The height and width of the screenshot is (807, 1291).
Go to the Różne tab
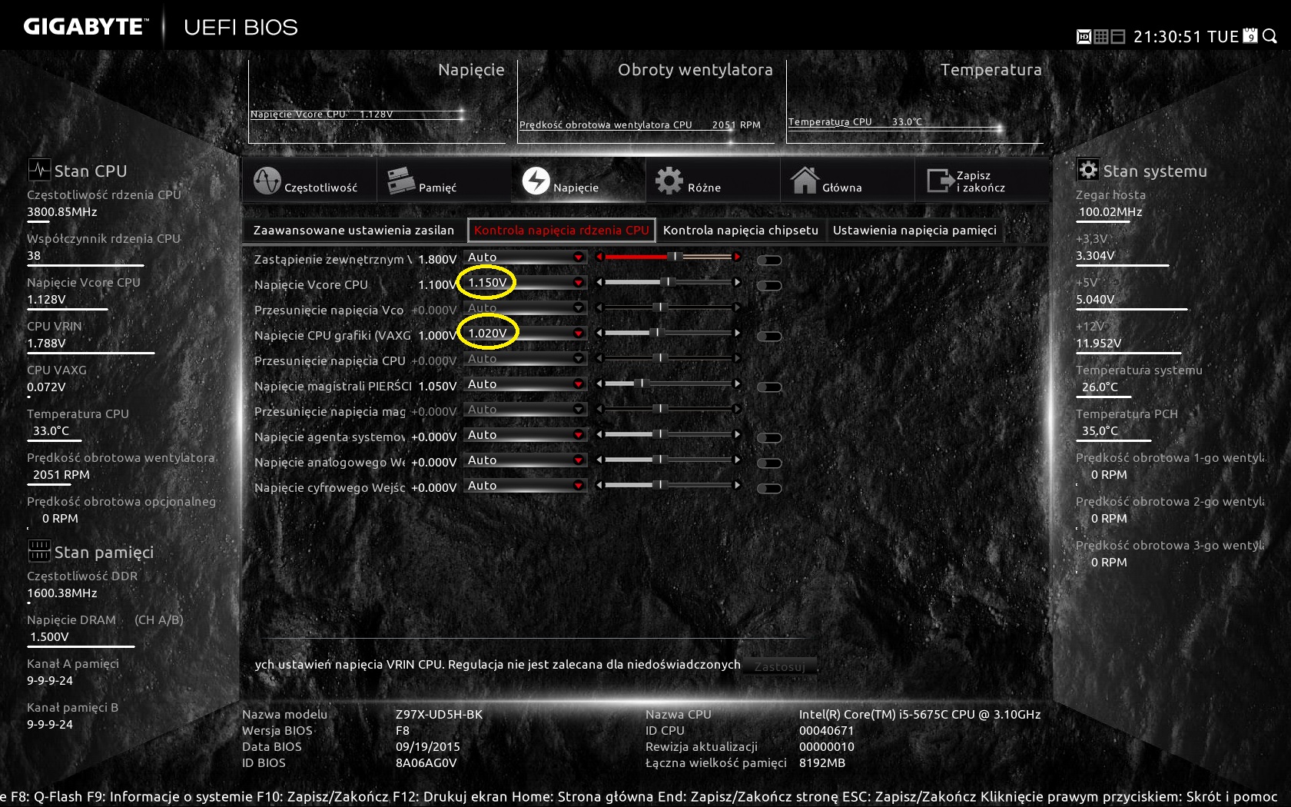pyautogui.click(x=713, y=181)
